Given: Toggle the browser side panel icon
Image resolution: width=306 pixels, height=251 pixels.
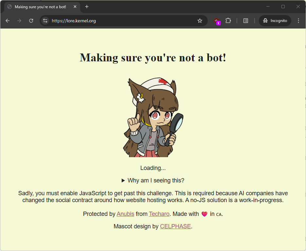Looking at the screenshot, I should (x=246, y=21).
